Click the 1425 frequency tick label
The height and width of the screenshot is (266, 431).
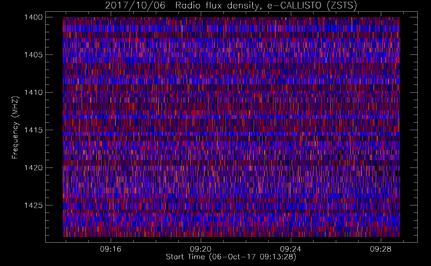pyautogui.click(x=33, y=205)
